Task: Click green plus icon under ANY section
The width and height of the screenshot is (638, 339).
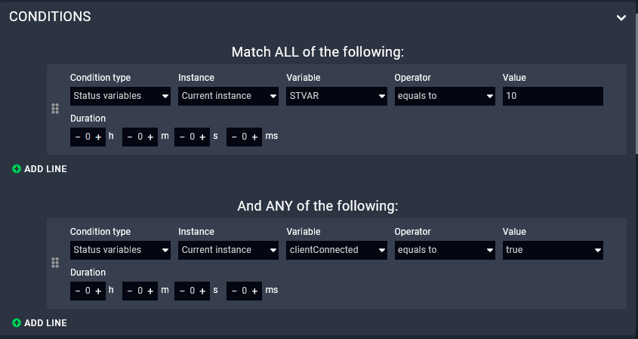Action: coord(17,323)
